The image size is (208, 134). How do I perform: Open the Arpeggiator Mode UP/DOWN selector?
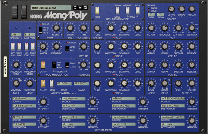tap(64, 83)
